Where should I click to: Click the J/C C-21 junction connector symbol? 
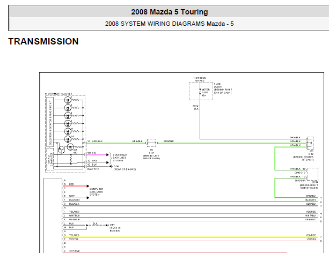click(x=151, y=143)
